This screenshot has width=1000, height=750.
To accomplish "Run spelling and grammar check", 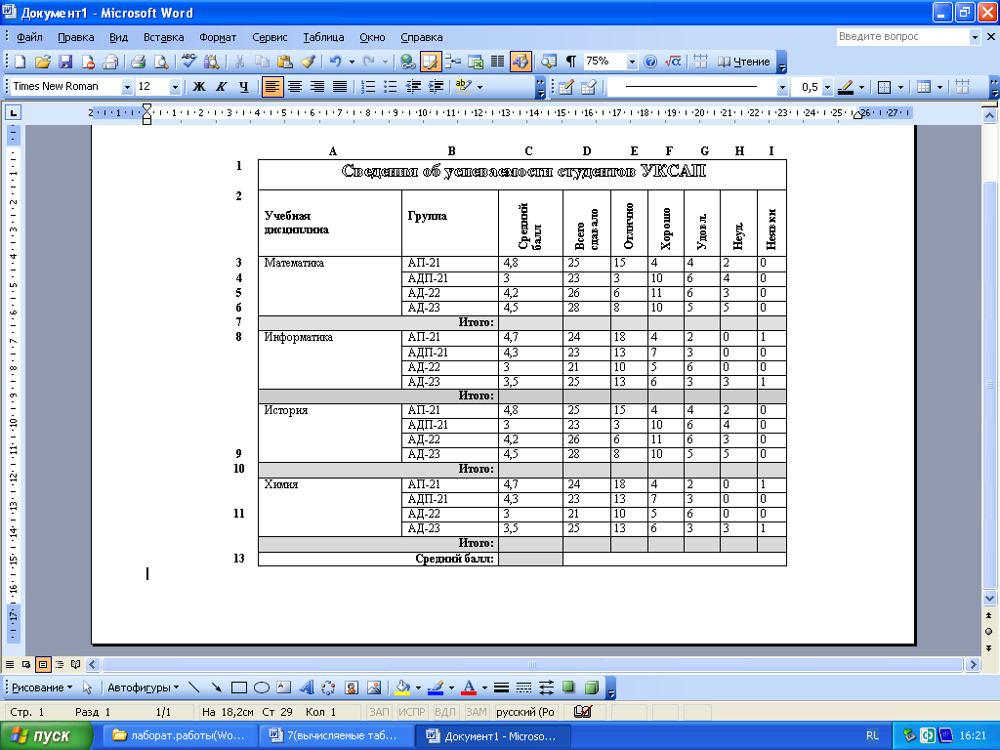I will 188,62.
